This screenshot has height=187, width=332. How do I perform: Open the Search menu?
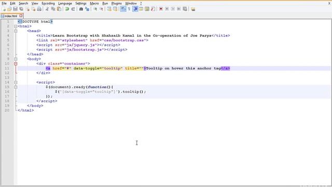tap(23, 4)
